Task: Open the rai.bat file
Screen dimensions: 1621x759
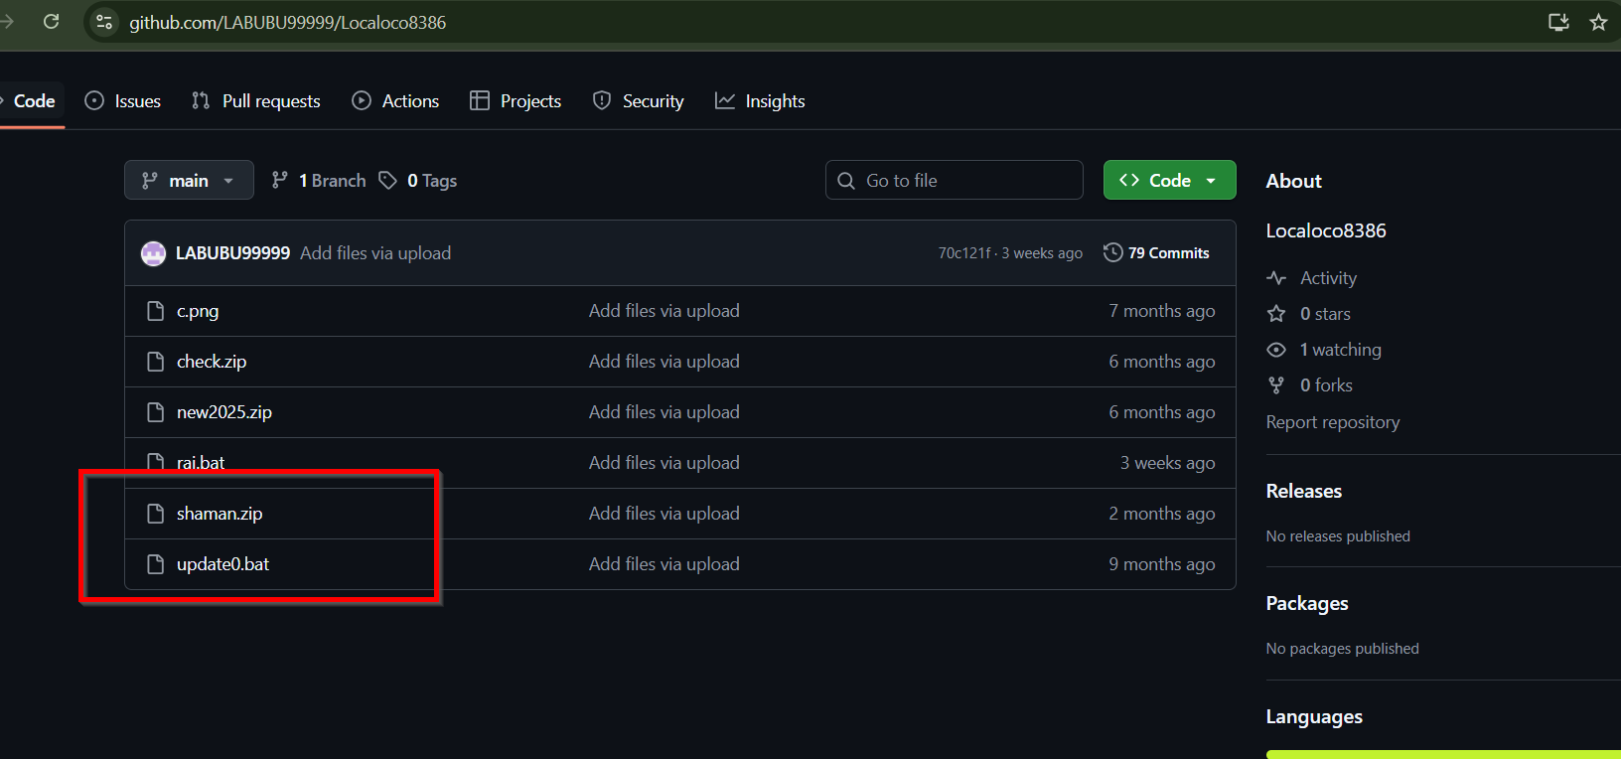Action: 201,463
